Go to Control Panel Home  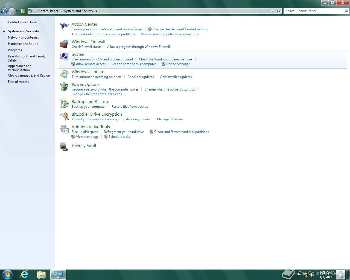pos(23,22)
